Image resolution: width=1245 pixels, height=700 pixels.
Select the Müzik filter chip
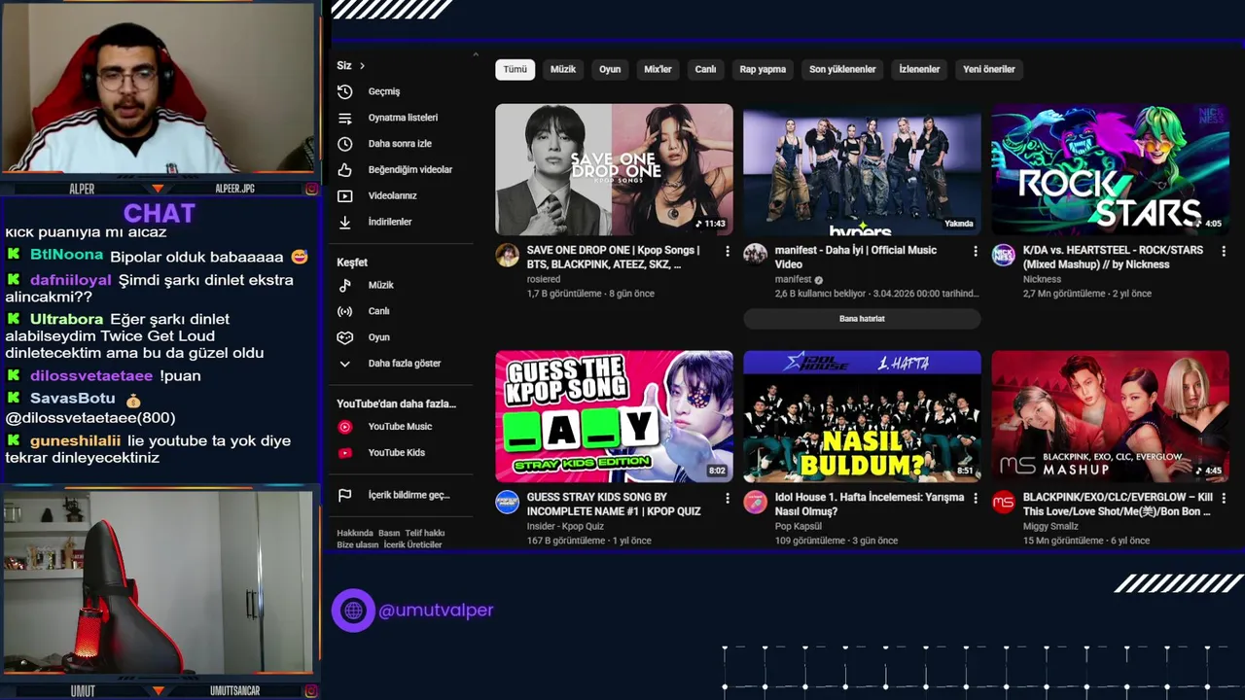tap(563, 69)
